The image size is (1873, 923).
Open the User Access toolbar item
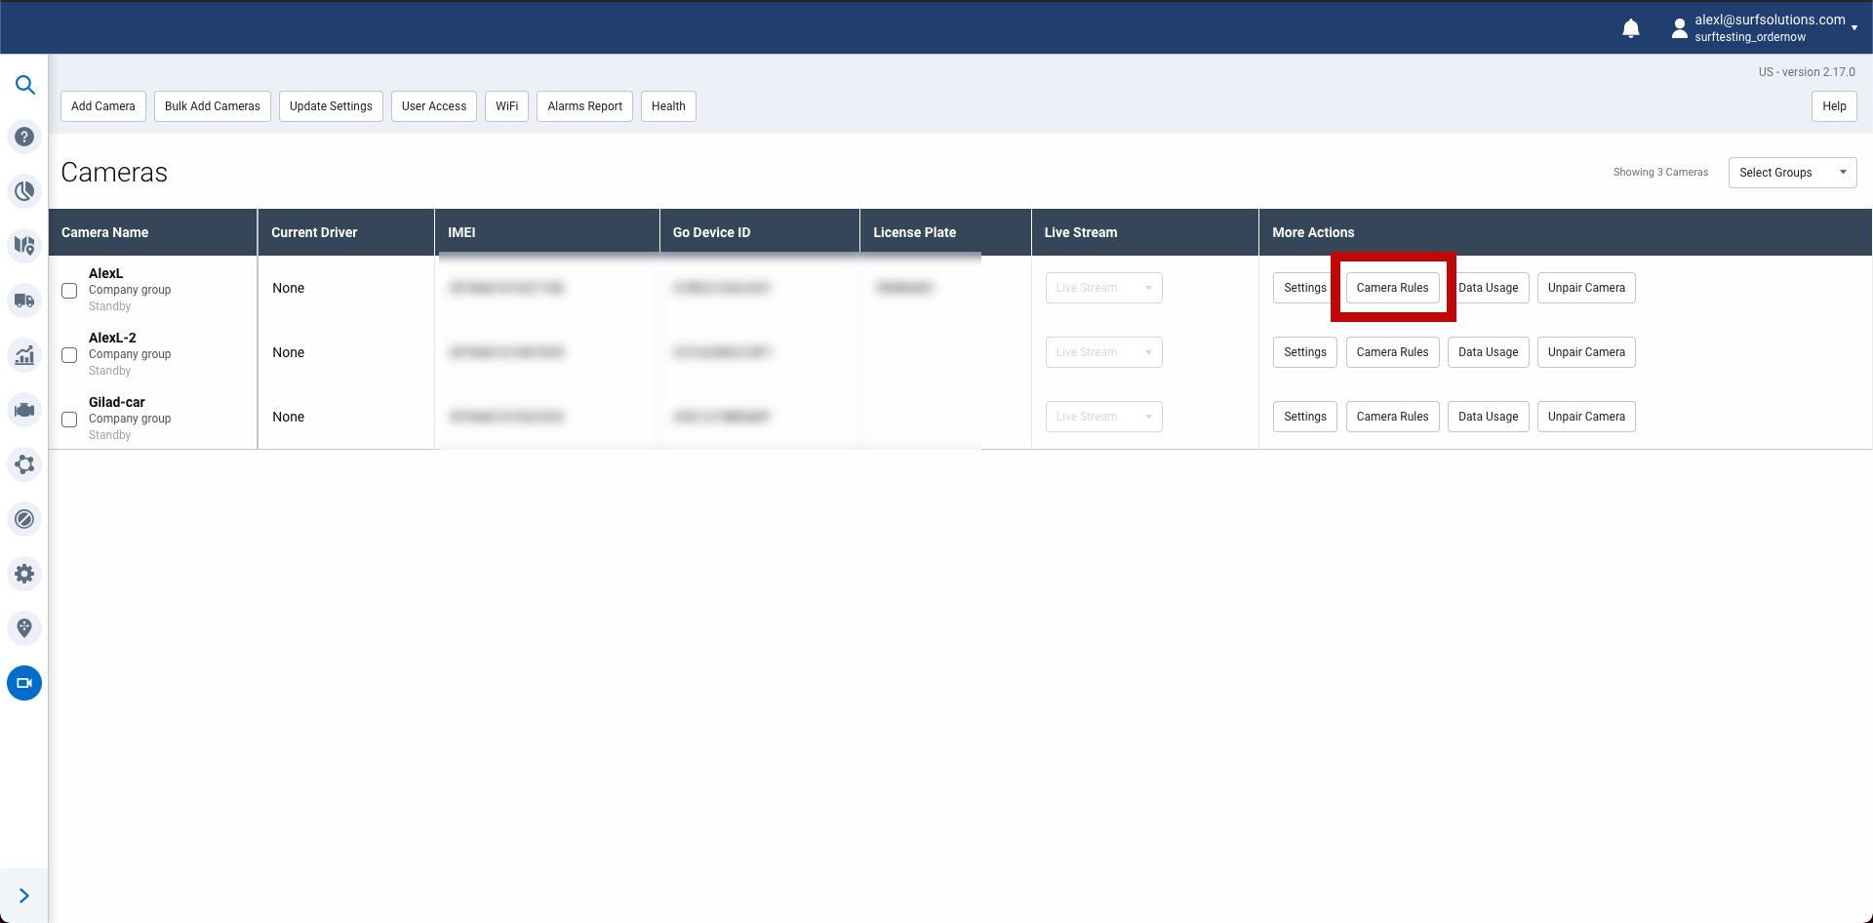tap(434, 106)
